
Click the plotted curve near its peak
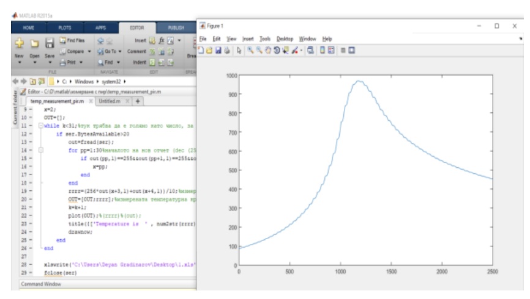pos(359,82)
